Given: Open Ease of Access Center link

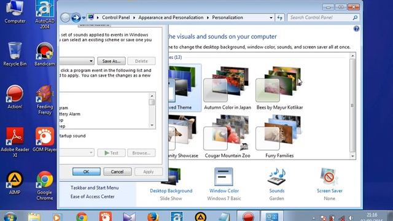Looking at the screenshot, I should click(x=93, y=196).
